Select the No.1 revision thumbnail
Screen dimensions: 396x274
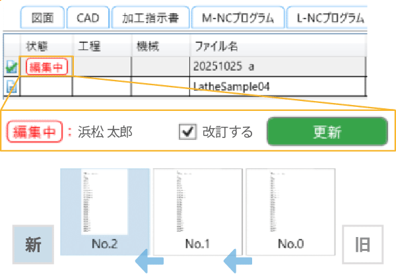tap(197, 210)
